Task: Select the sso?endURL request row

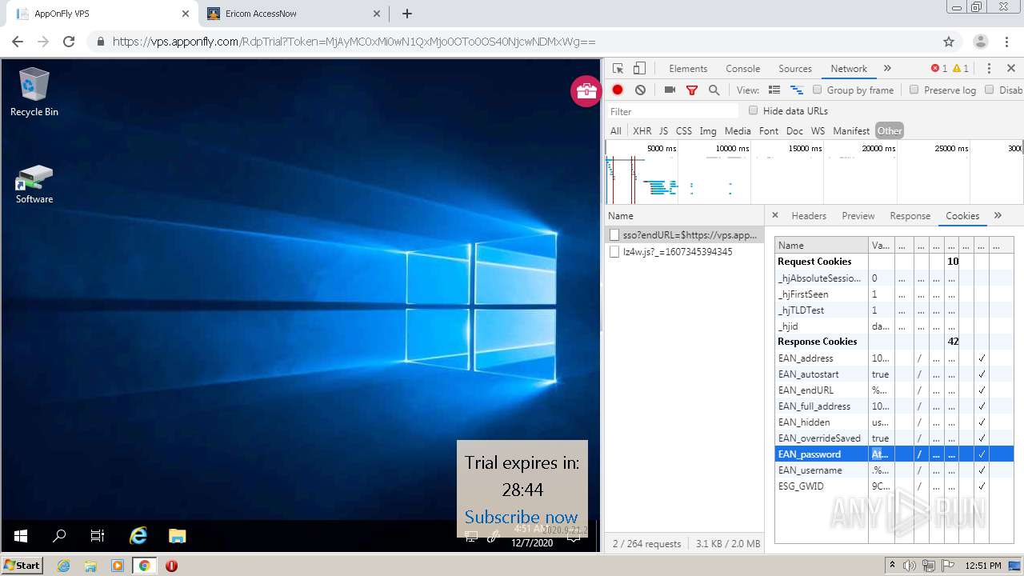Action: 685,235
